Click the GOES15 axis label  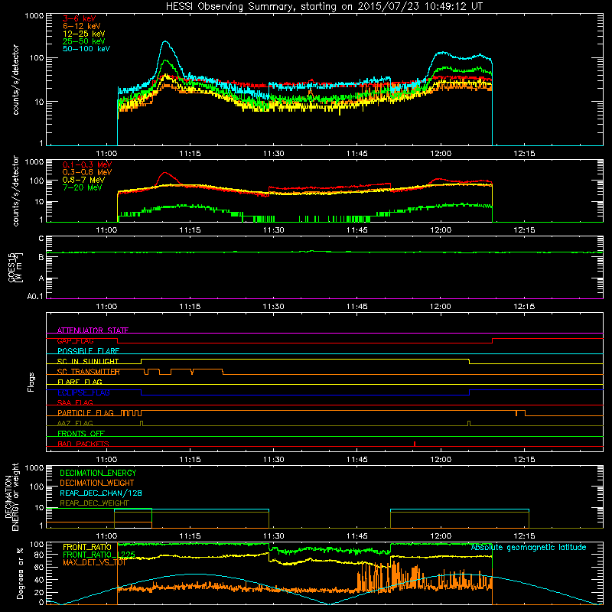point(15,268)
